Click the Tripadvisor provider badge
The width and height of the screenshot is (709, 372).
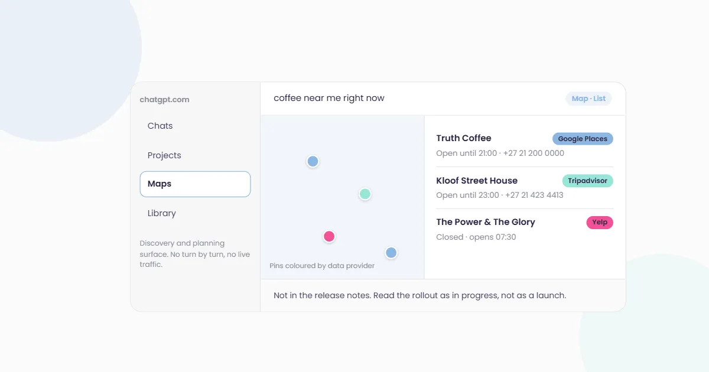tap(587, 181)
